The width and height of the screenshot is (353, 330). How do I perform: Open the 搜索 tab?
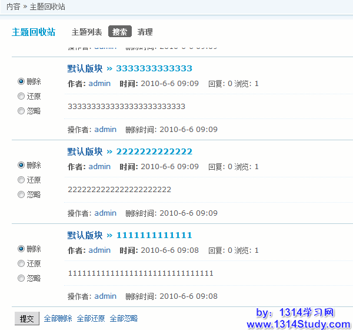[x=119, y=32]
